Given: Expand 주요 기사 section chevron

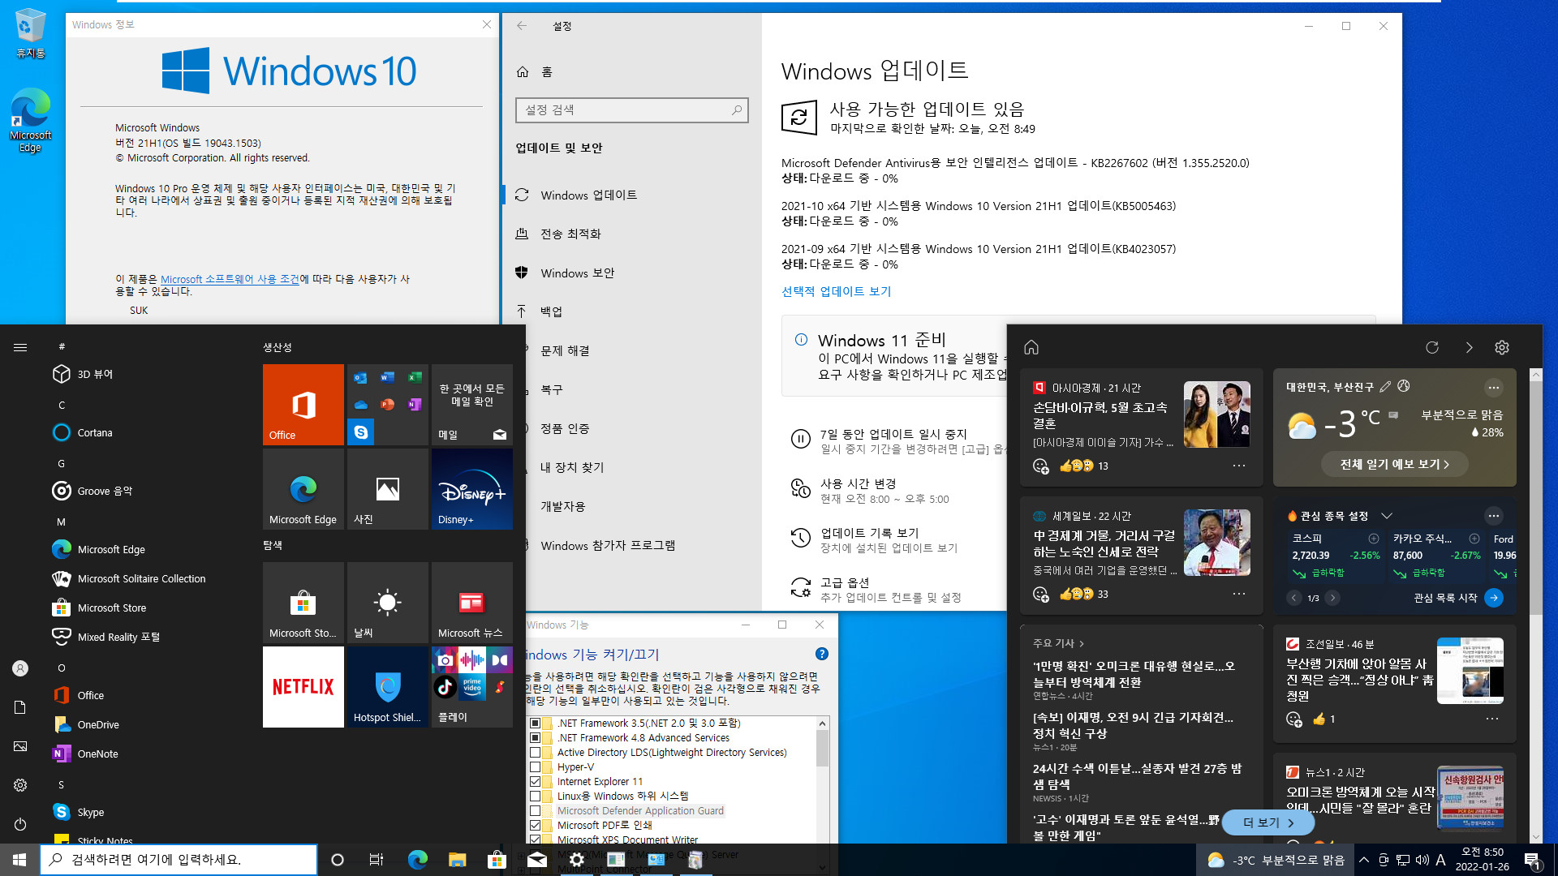Looking at the screenshot, I should tap(1082, 643).
